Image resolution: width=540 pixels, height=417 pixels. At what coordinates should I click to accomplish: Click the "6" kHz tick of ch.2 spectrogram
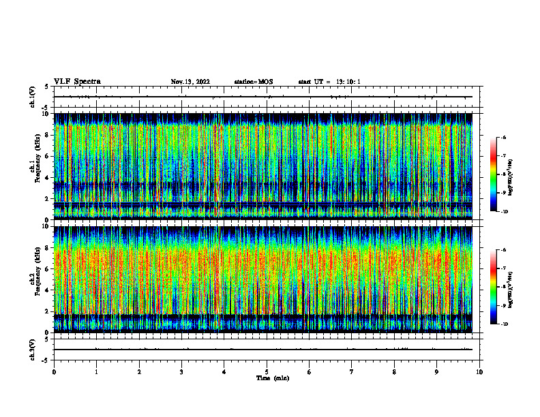(48, 269)
